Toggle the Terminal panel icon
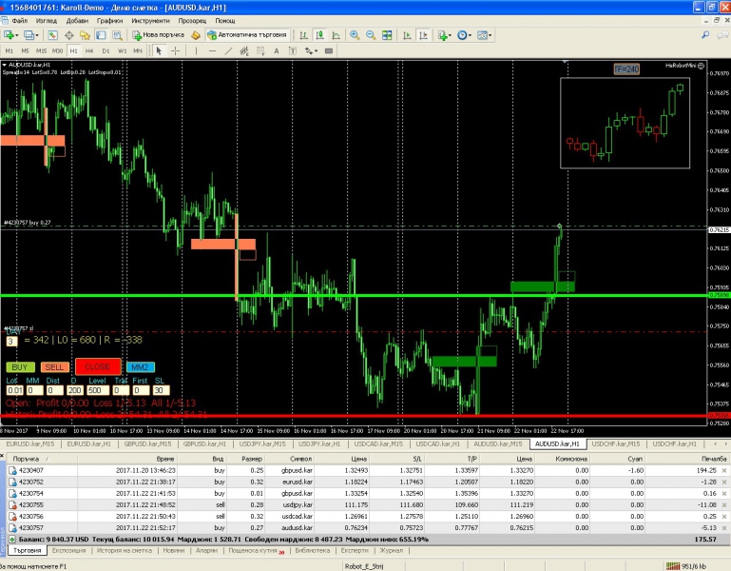The width and height of the screenshot is (731, 571). [x=101, y=35]
